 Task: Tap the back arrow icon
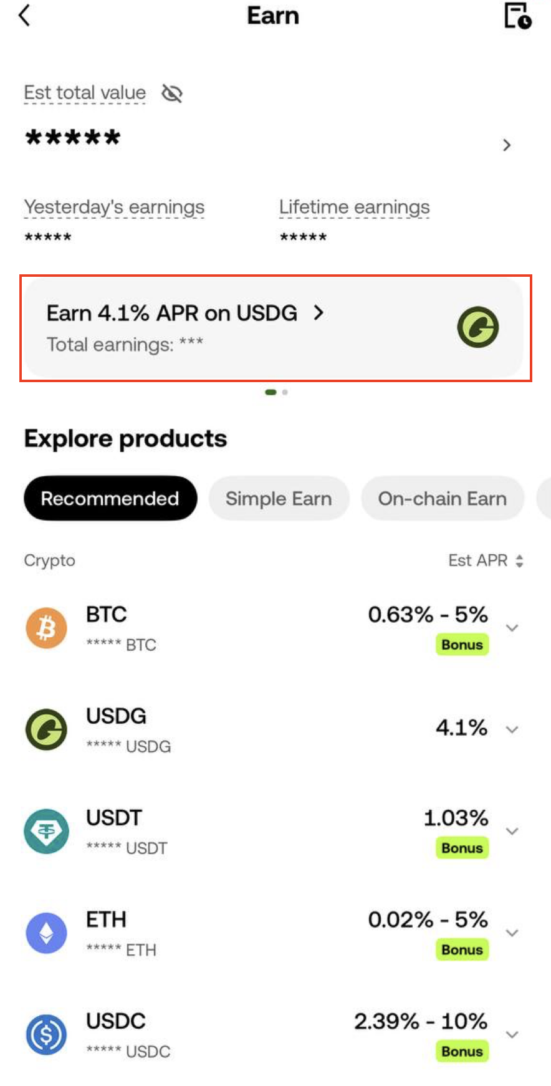(x=25, y=16)
